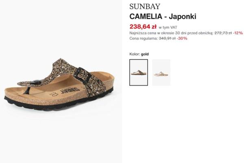Viewport: 244px width, 163px height.
Task: Click the -30% discount label
Action: coord(182,38)
